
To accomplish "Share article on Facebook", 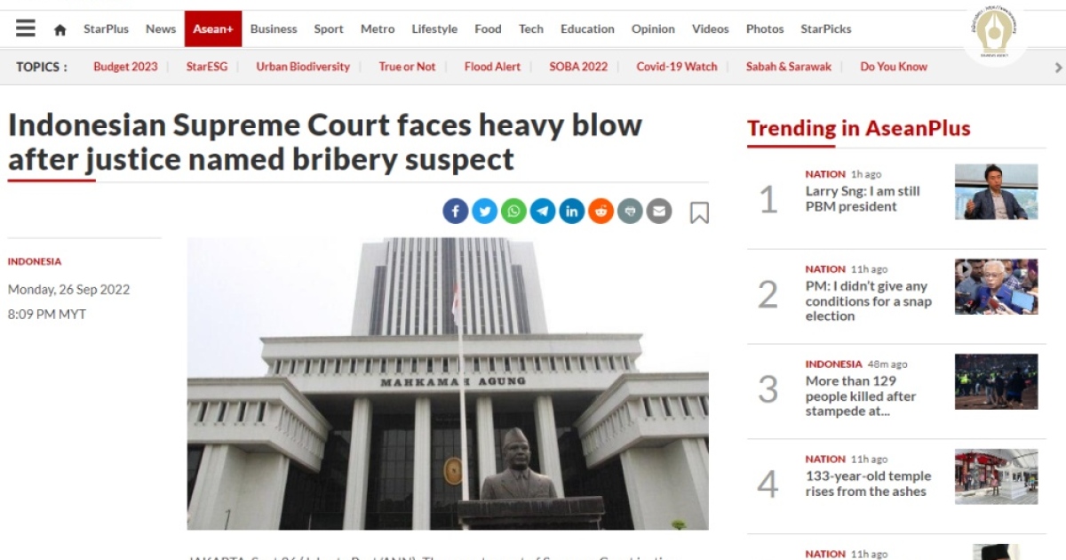I will (x=456, y=211).
